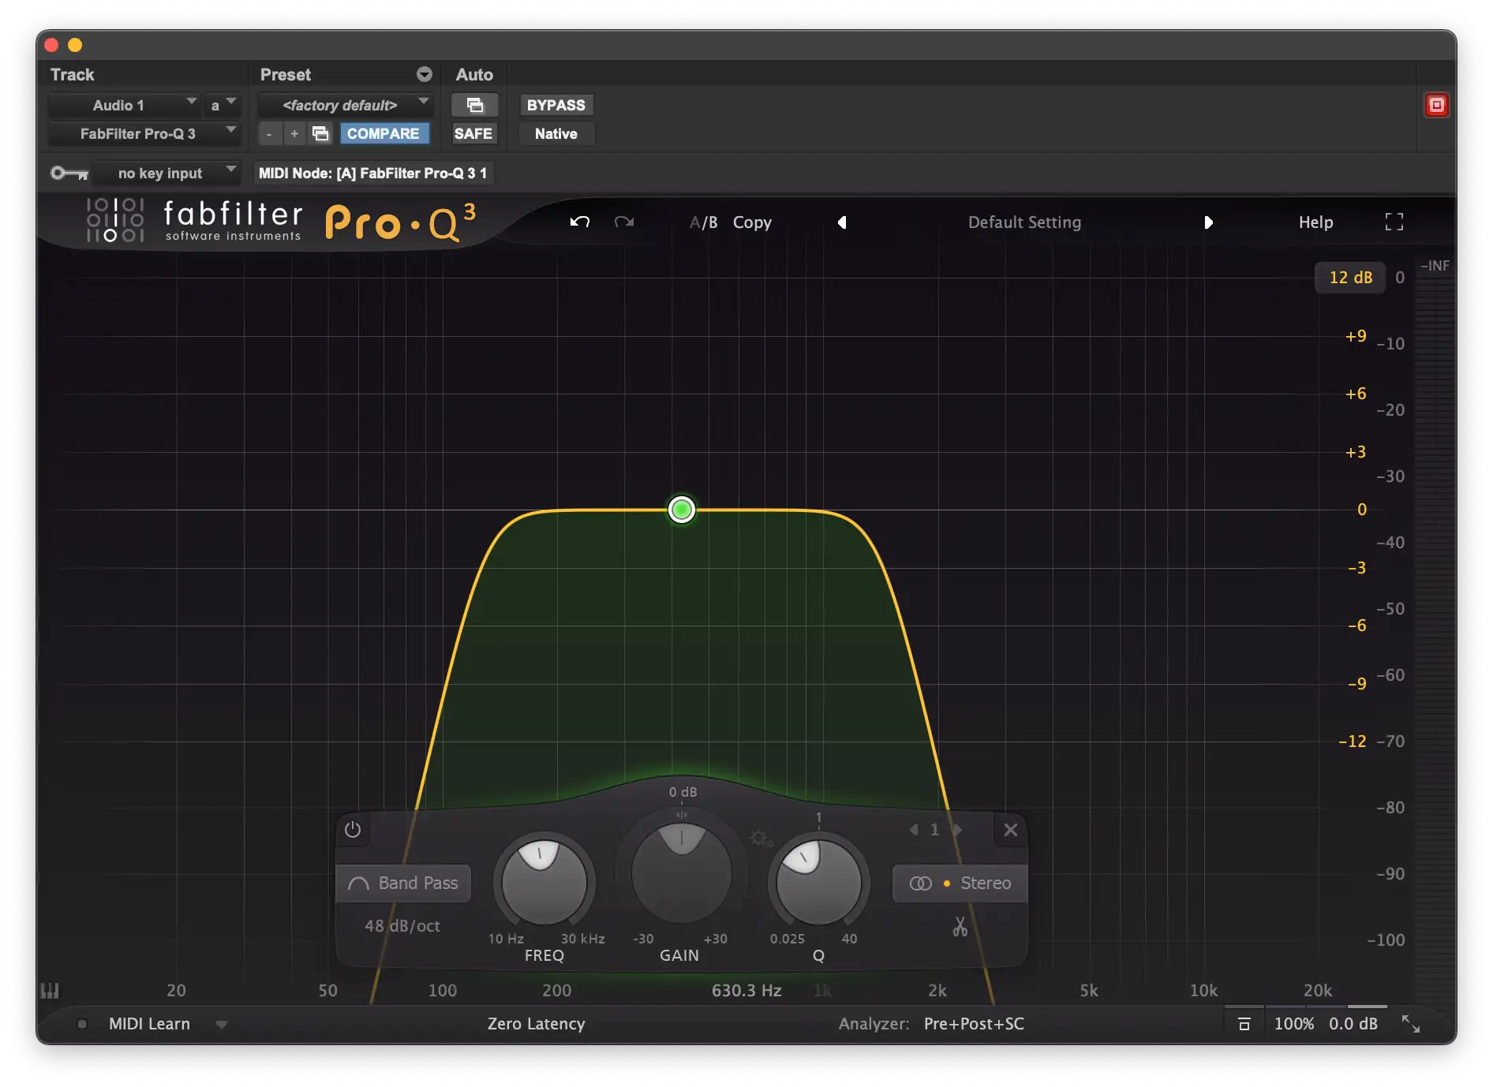Viewport: 1493px width, 1087px height.
Task: Close the band control panel
Action: point(1010,830)
